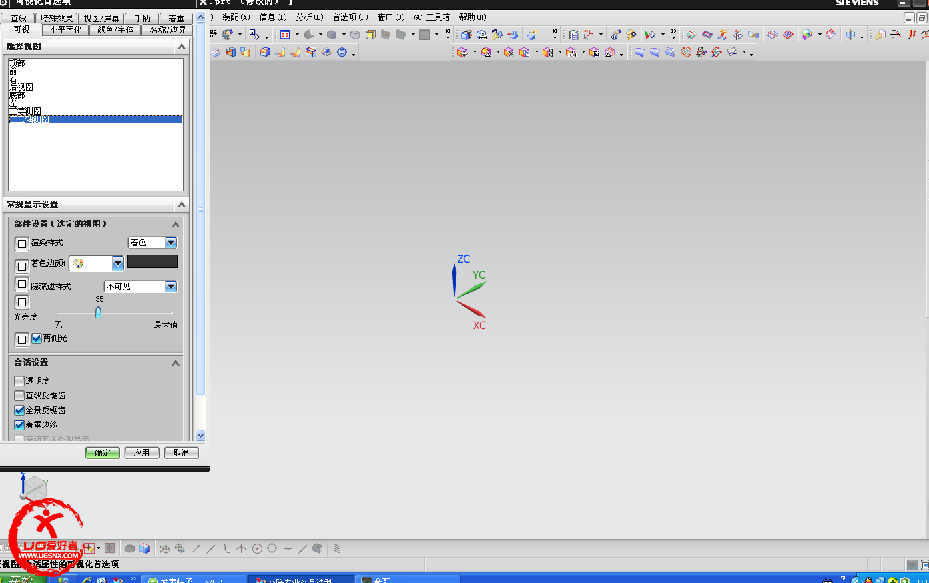Click the WCS coordinate axes icon
This screenshot has height=583, width=929.
[x=589, y=35]
